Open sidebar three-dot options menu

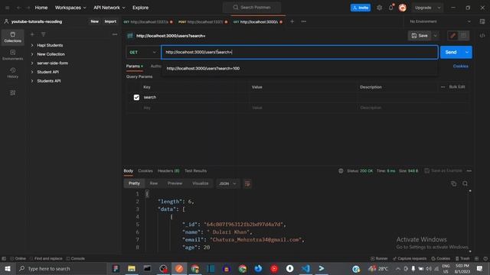point(115,34)
